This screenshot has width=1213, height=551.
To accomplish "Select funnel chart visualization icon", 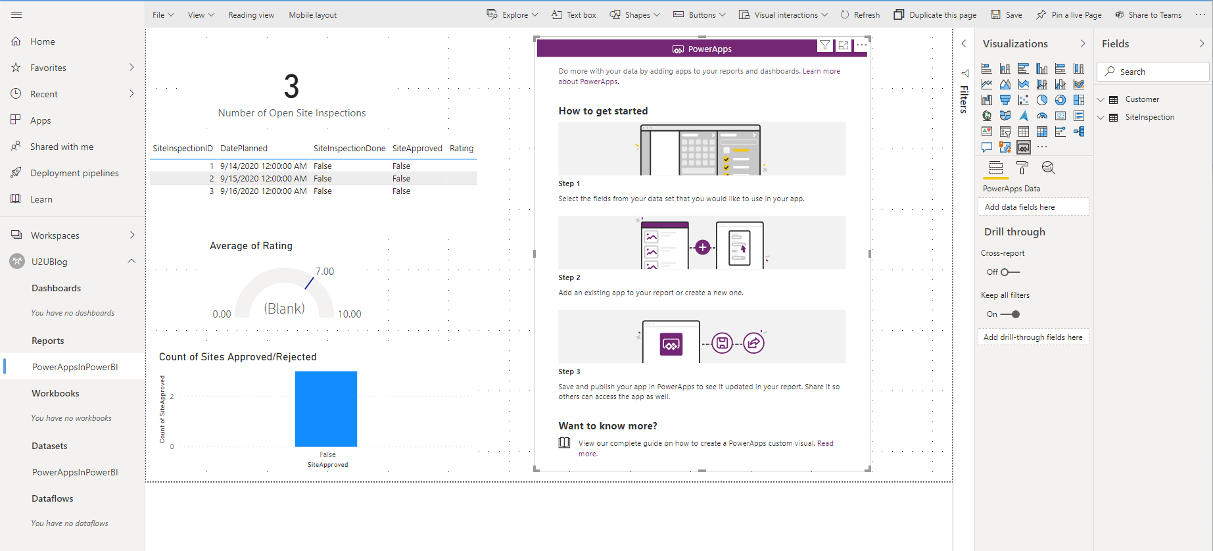I will point(1005,100).
